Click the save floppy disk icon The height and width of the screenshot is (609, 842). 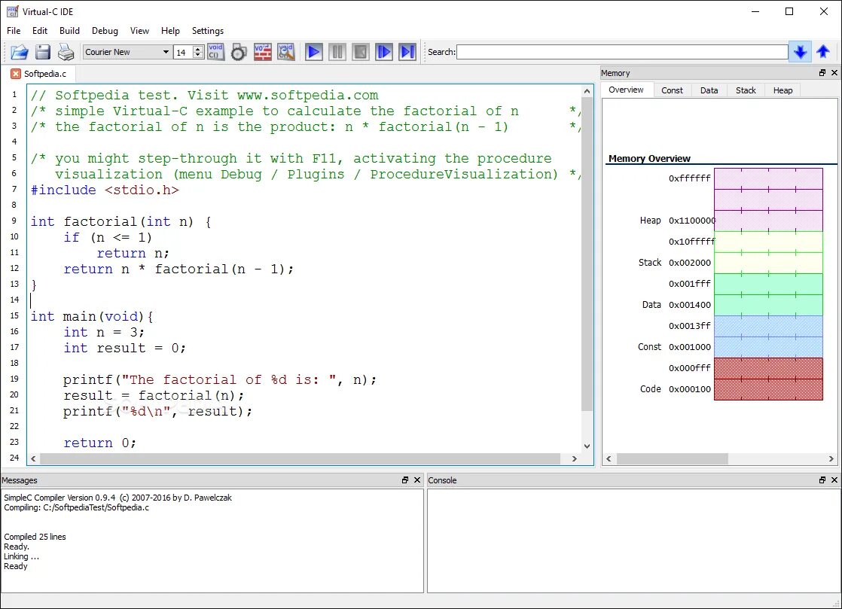43,52
